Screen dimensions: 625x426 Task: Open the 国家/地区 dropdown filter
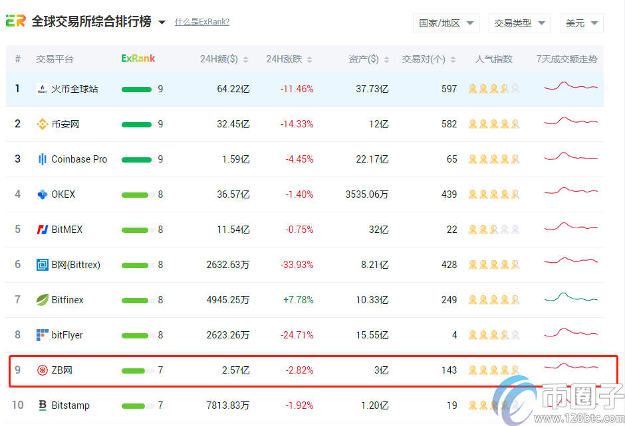click(x=446, y=23)
